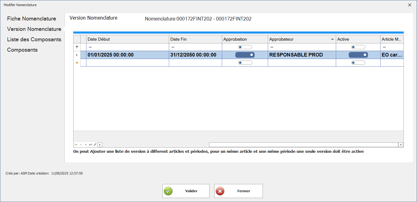Select the empty Date Début cell in new row
Viewport: 417px width, 202px height.
pos(127,63)
